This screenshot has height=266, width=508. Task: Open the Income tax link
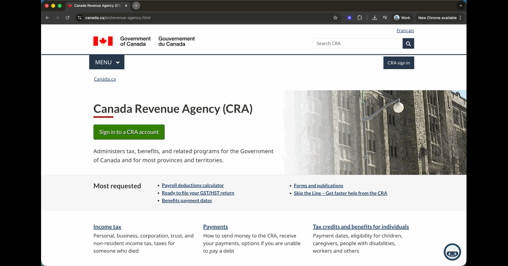click(108, 227)
